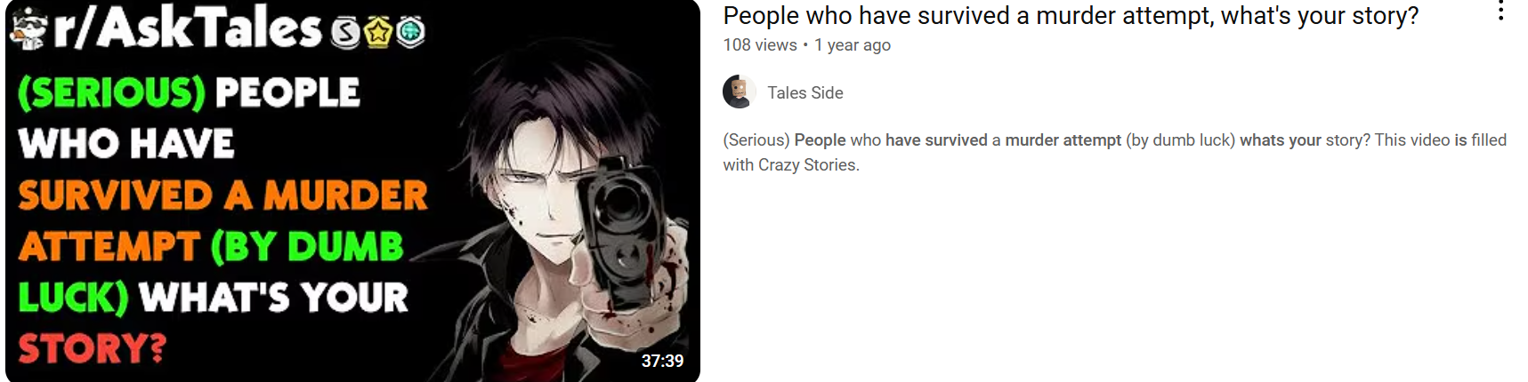Image resolution: width=1528 pixels, height=382 pixels.
Task: Click the video thumbnail with anime character
Action: 352,191
